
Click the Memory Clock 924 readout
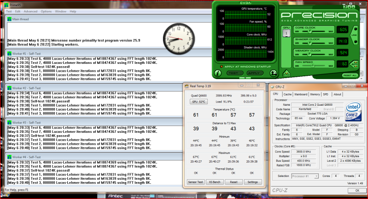coord(343,52)
